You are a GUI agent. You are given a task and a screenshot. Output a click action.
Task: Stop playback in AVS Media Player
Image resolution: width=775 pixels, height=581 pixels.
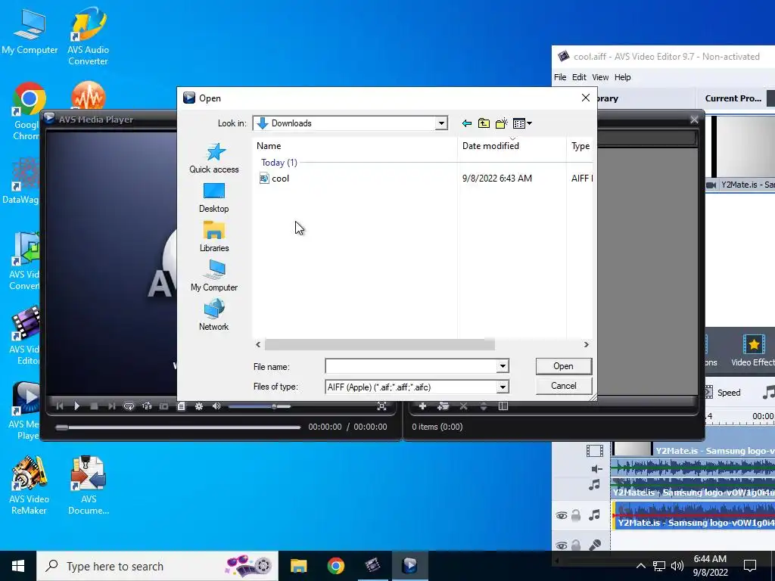coord(94,406)
